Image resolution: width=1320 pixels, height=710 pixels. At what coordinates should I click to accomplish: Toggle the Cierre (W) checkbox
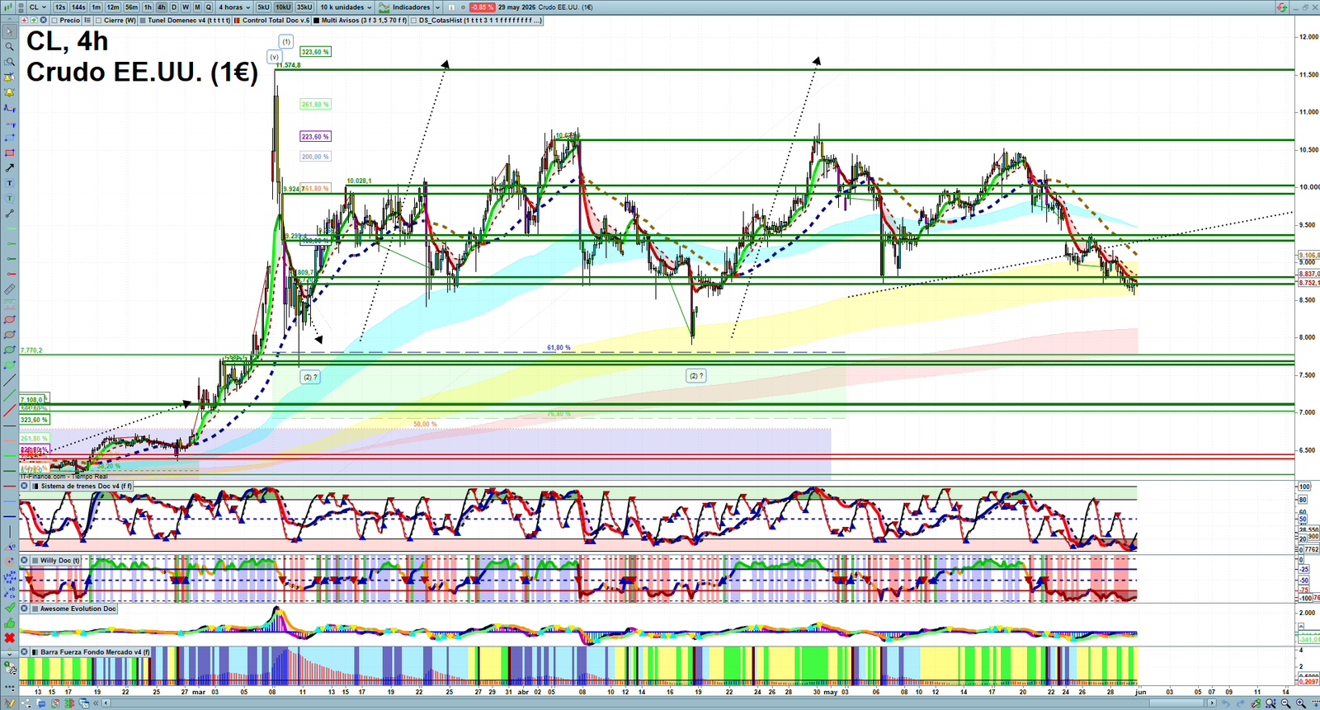[x=98, y=20]
